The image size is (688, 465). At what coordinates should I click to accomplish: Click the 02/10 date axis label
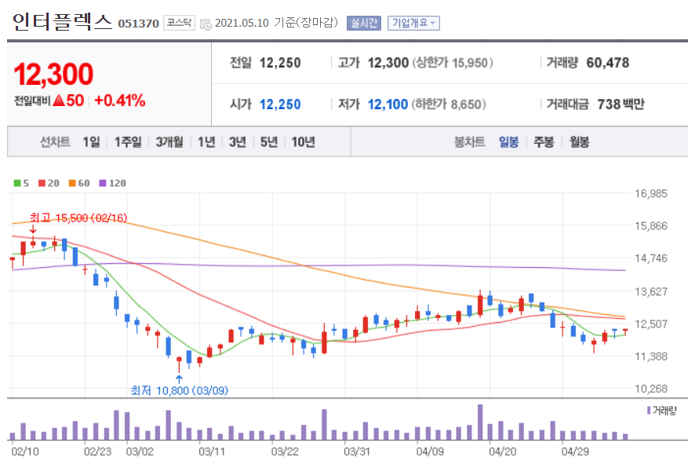pos(25,452)
